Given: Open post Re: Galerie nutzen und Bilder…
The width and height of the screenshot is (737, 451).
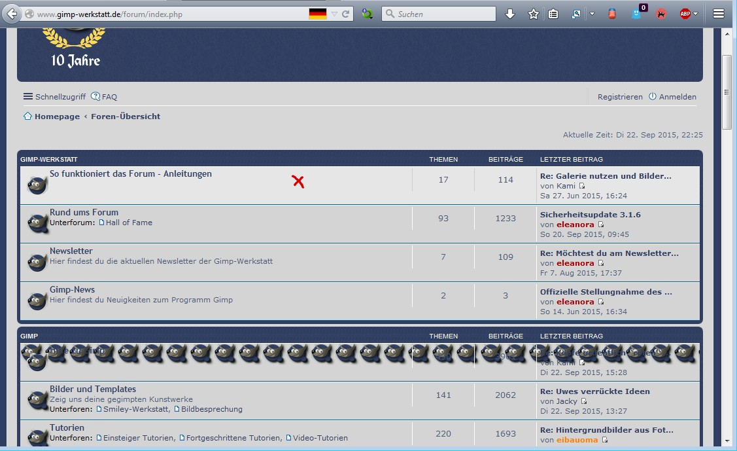Looking at the screenshot, I should (x=606, y=176).
